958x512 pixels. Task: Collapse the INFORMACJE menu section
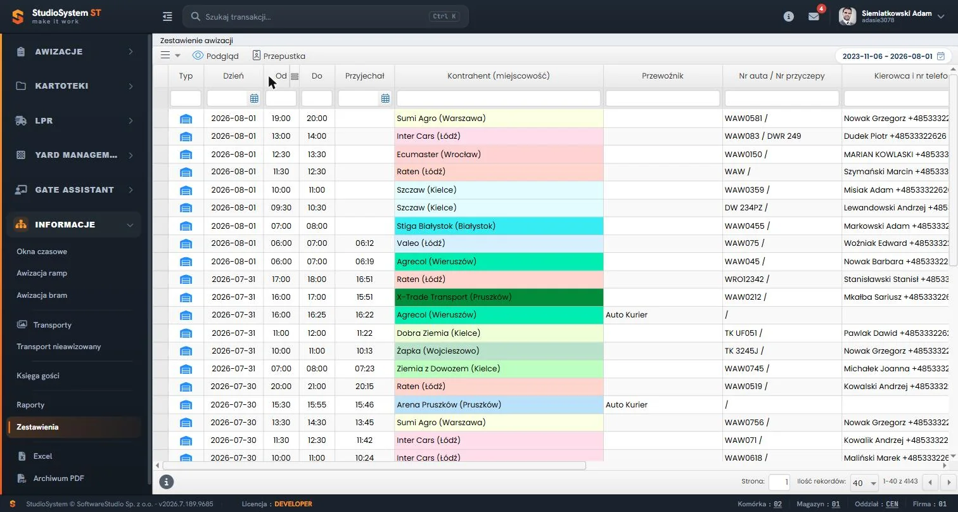tap(73, 224)
